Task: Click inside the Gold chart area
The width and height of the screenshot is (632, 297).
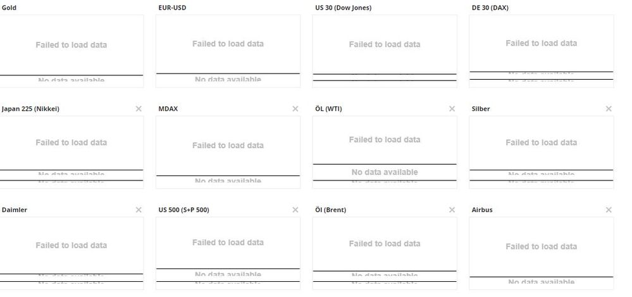Action: [71, 46]
